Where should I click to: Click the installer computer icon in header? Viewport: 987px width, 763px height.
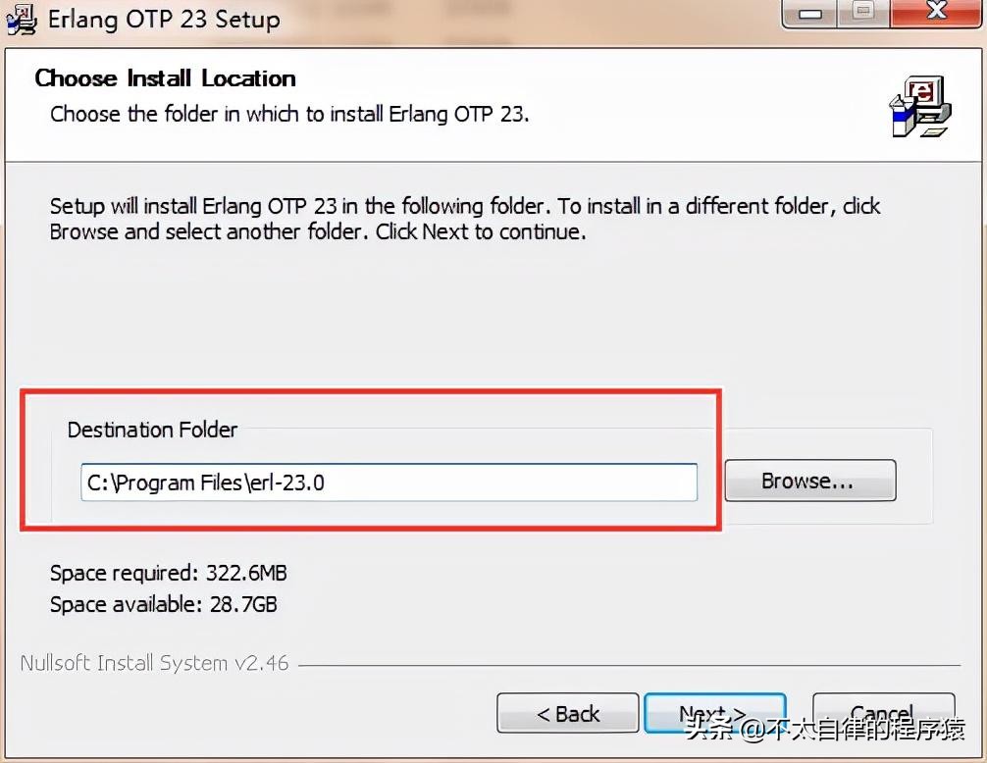918,107
